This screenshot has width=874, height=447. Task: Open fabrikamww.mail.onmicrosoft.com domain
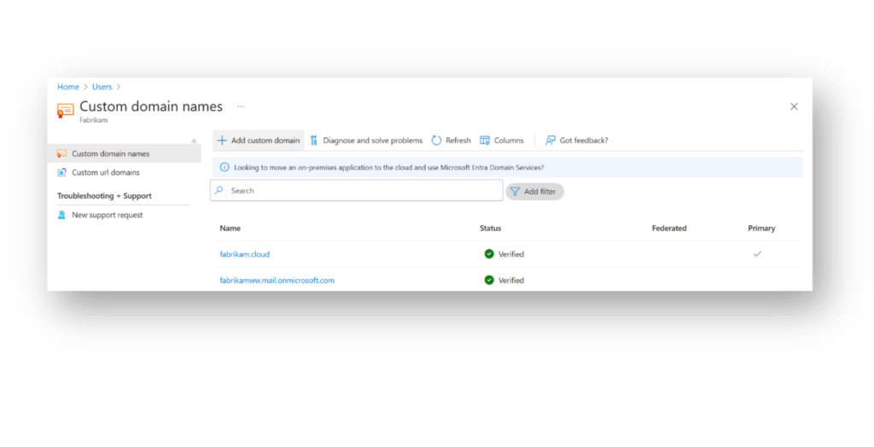tap(277, 281)
